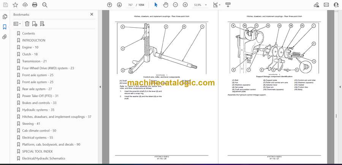Choose the selection arrow tool
Viewport: 342px width, 165px height.
(x=156, y=5)
